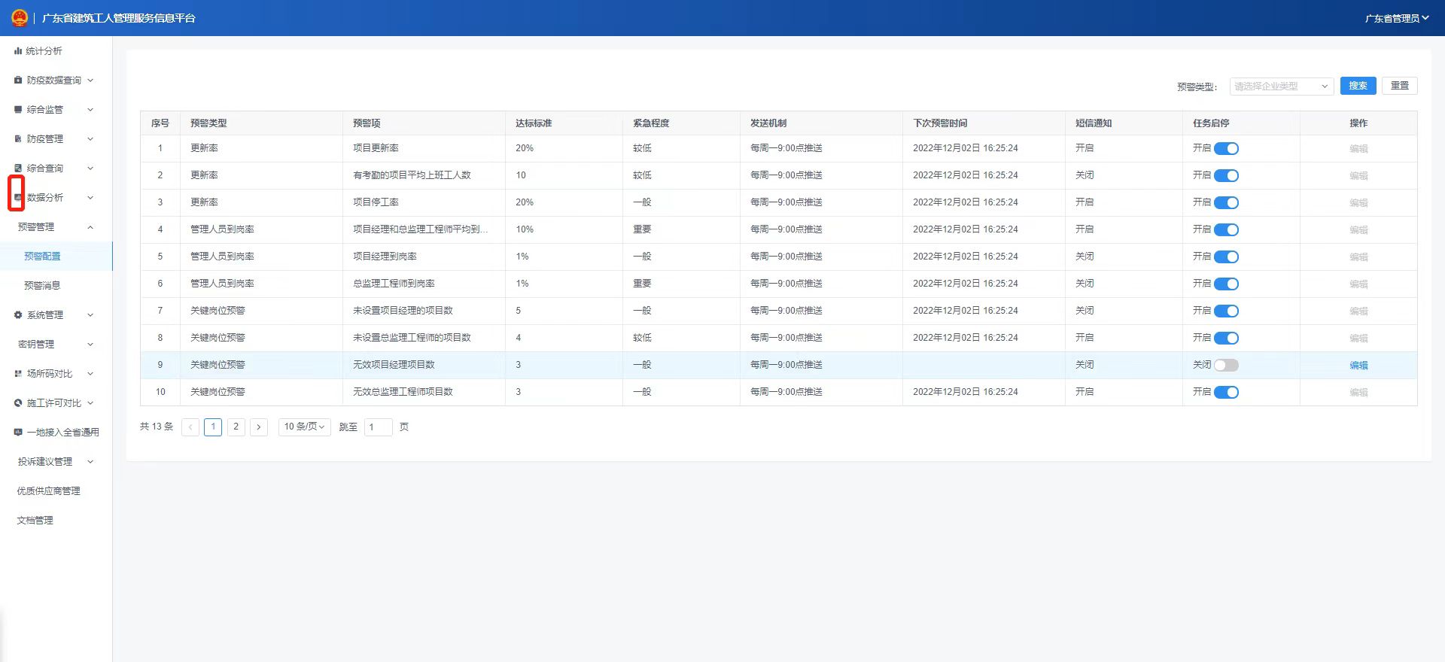Collapse the 预警管理 sidebar menu
1445x662 pixels.
(x=56, y=227)
